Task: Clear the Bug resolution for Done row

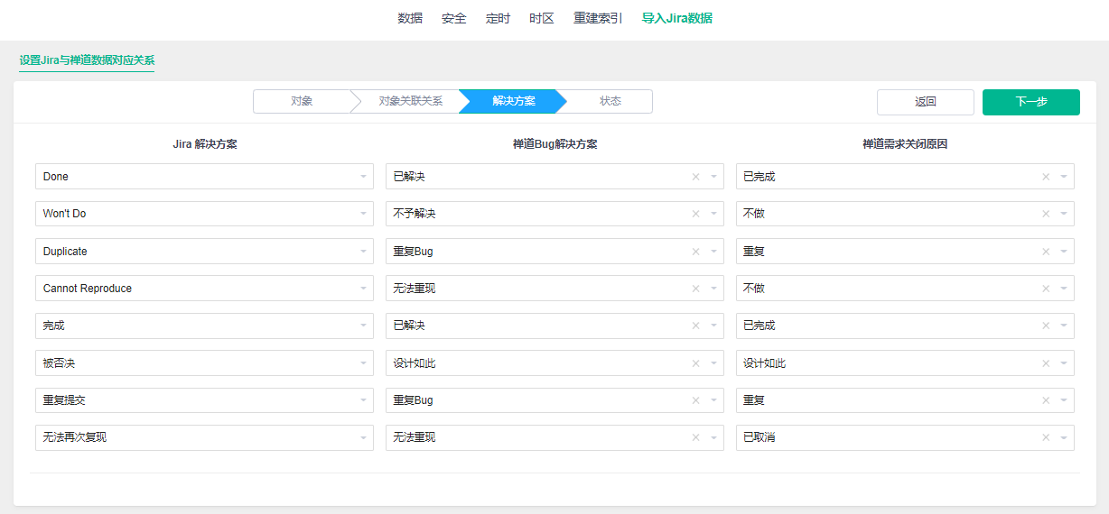Action: [x=695, y=177]
